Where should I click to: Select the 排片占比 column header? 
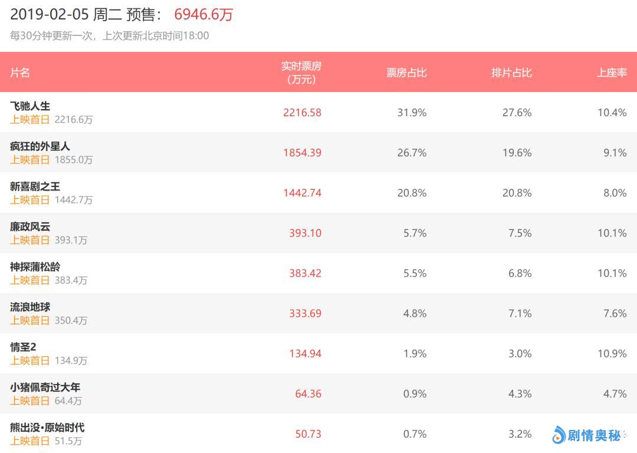511,73
